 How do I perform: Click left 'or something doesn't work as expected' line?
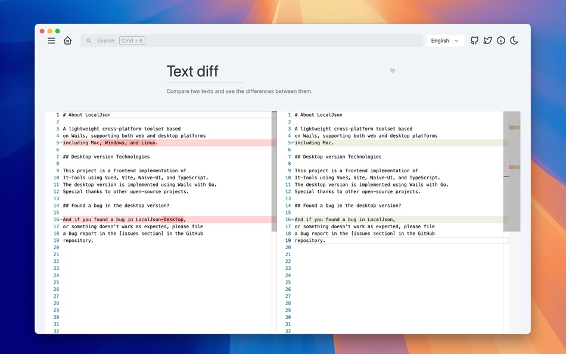[x=133, y=226]
